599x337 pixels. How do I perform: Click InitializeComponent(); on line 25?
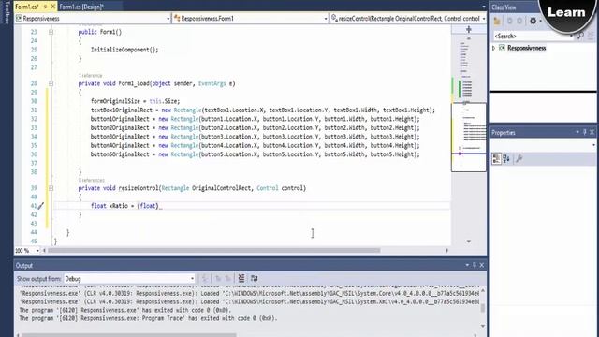124,50
